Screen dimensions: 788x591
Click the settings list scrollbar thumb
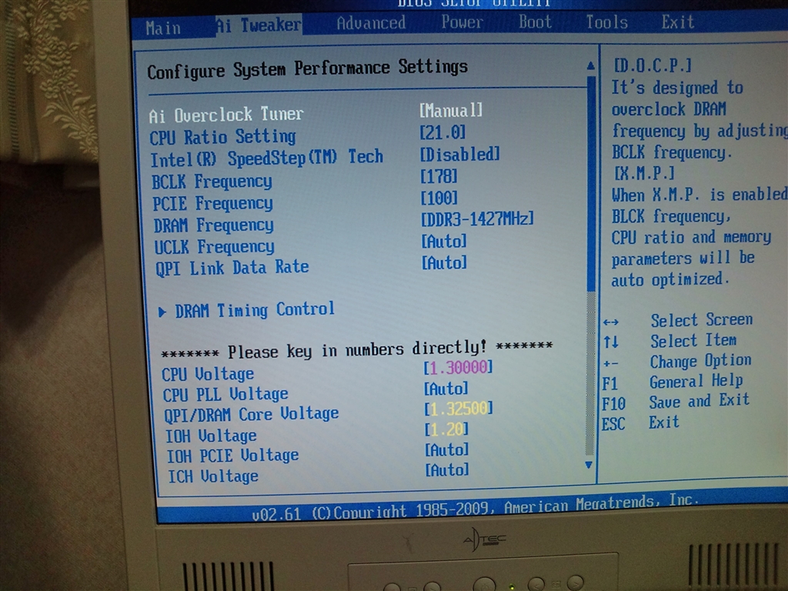(x=591, y=183)
